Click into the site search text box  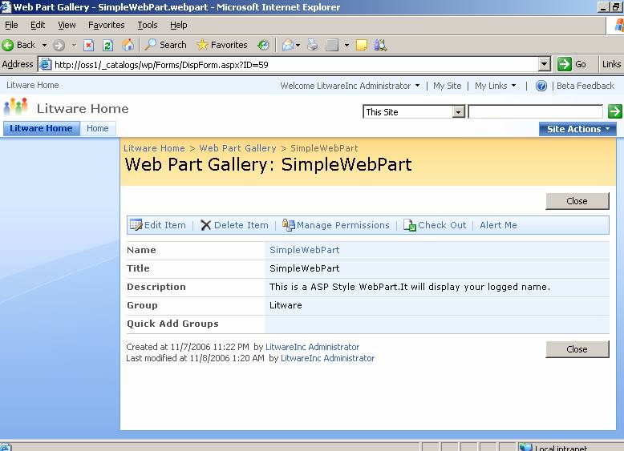536,112
